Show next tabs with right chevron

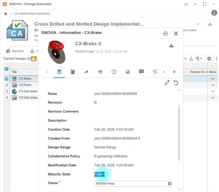tap(164, 72)
